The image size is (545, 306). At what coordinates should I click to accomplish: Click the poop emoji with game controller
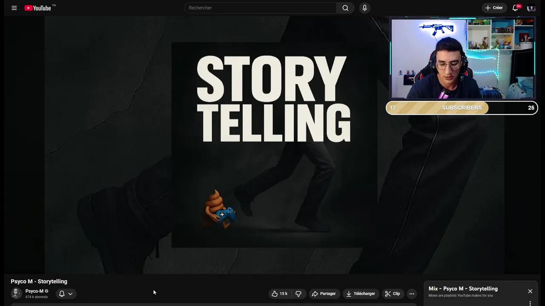(x=219, y=210)
